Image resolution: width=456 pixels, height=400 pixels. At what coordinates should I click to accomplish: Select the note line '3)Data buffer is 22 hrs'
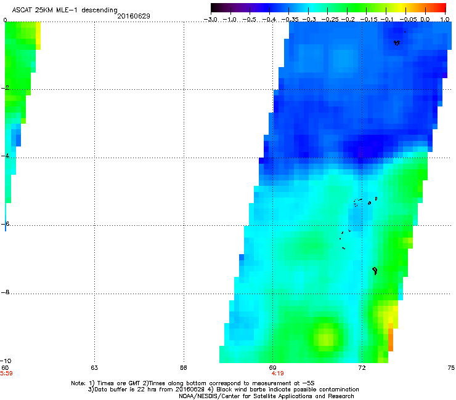(223, 390)
